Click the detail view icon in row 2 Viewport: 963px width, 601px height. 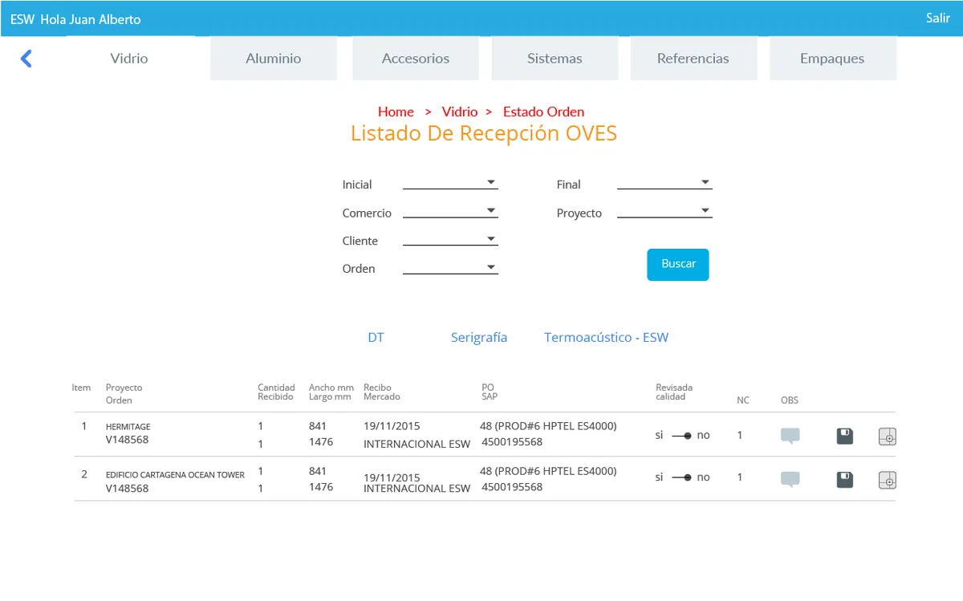pos(887,480)
